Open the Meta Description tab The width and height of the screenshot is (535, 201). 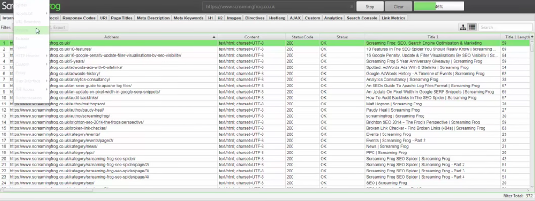pos(153,18)
